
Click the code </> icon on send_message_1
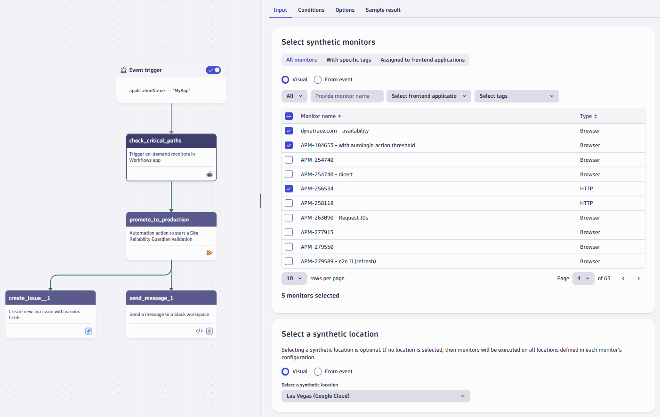tap(199, 331)
